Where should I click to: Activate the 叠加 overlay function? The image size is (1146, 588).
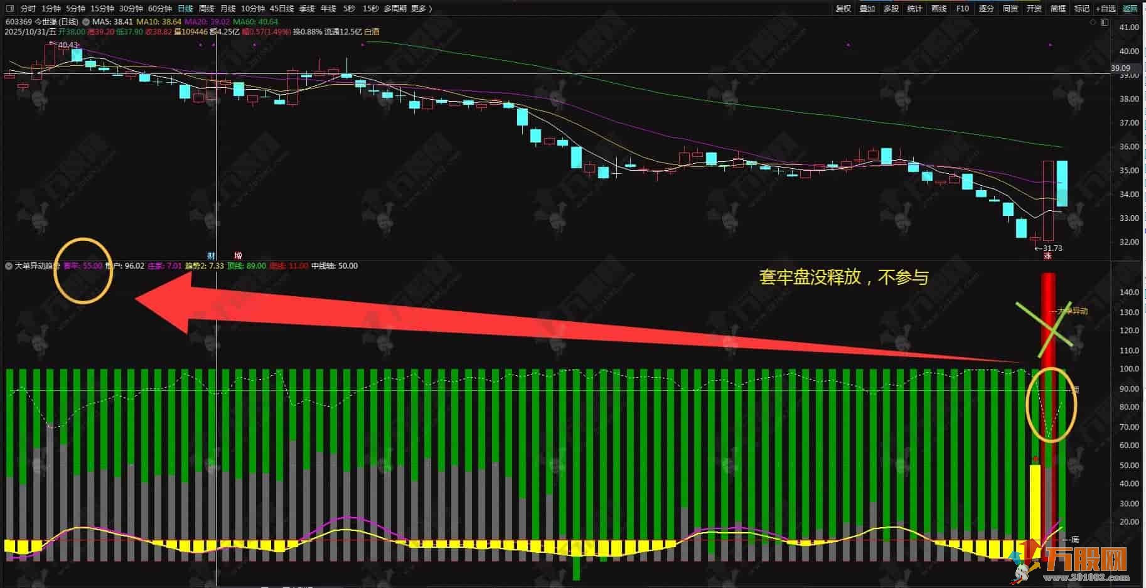[868, 8]
